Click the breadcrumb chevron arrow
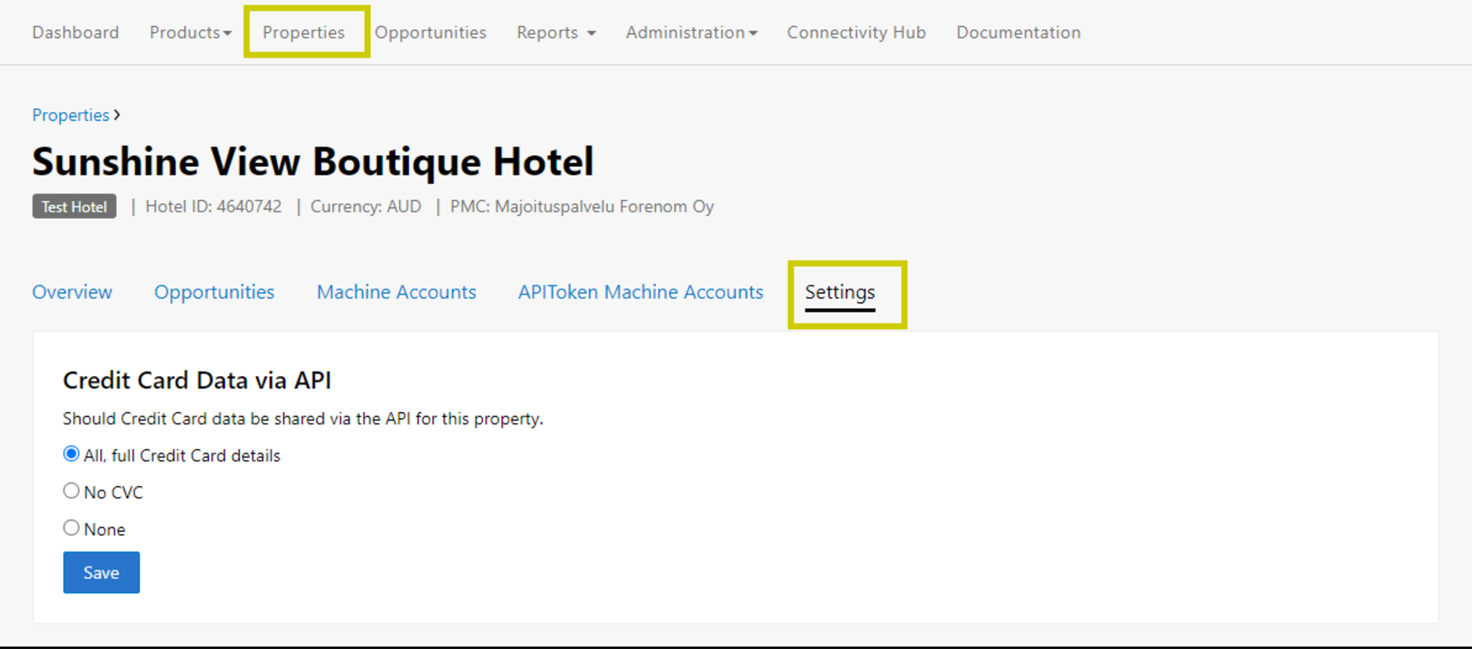The height and width of the screenshot is (649, 1472). 117,115
